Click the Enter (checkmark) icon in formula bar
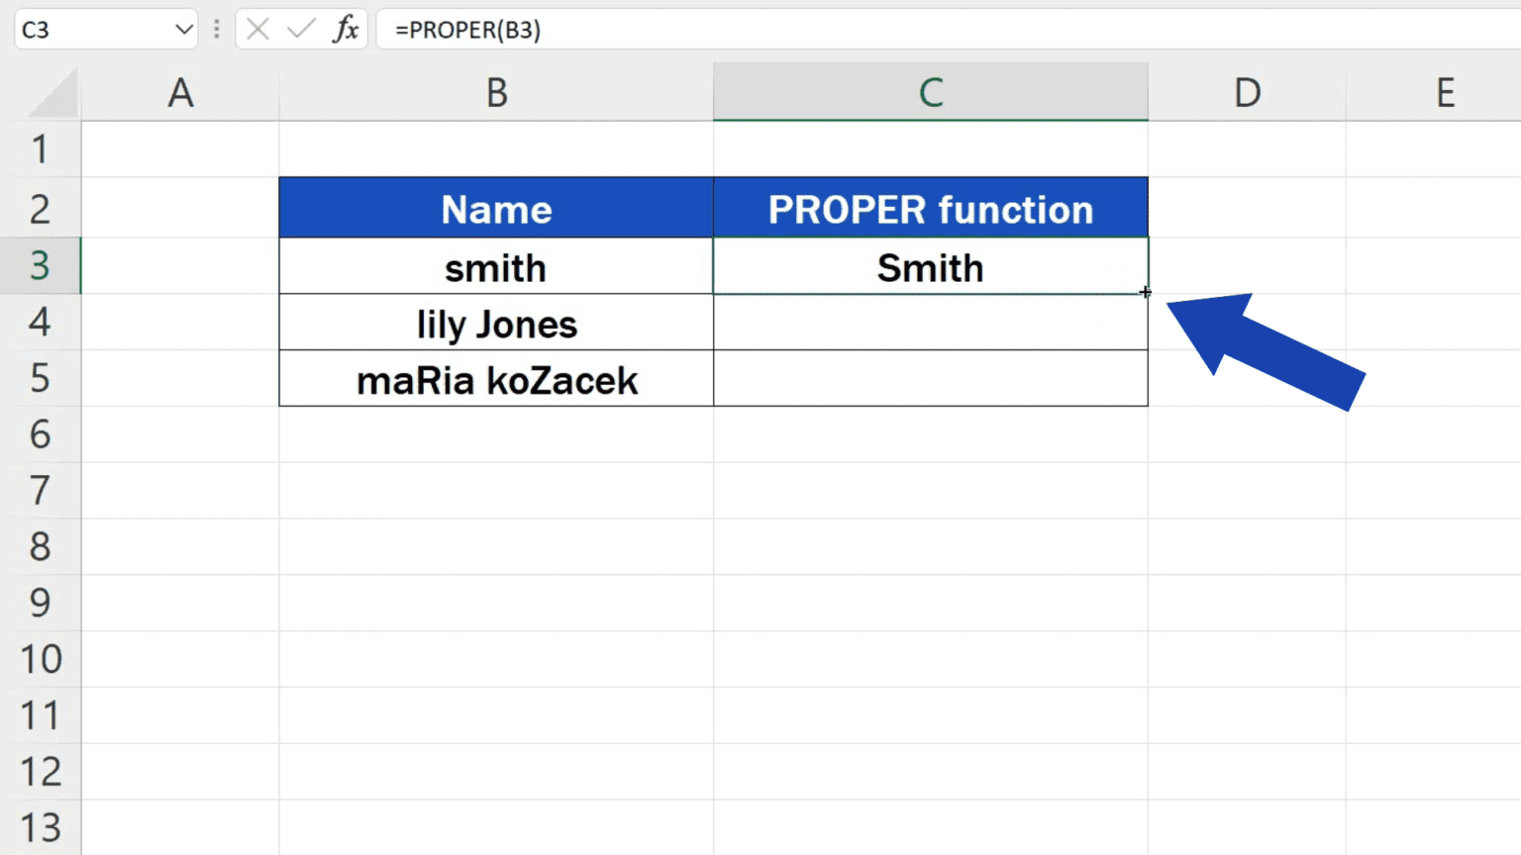The image size is (1521, 855). coord(300,30)
